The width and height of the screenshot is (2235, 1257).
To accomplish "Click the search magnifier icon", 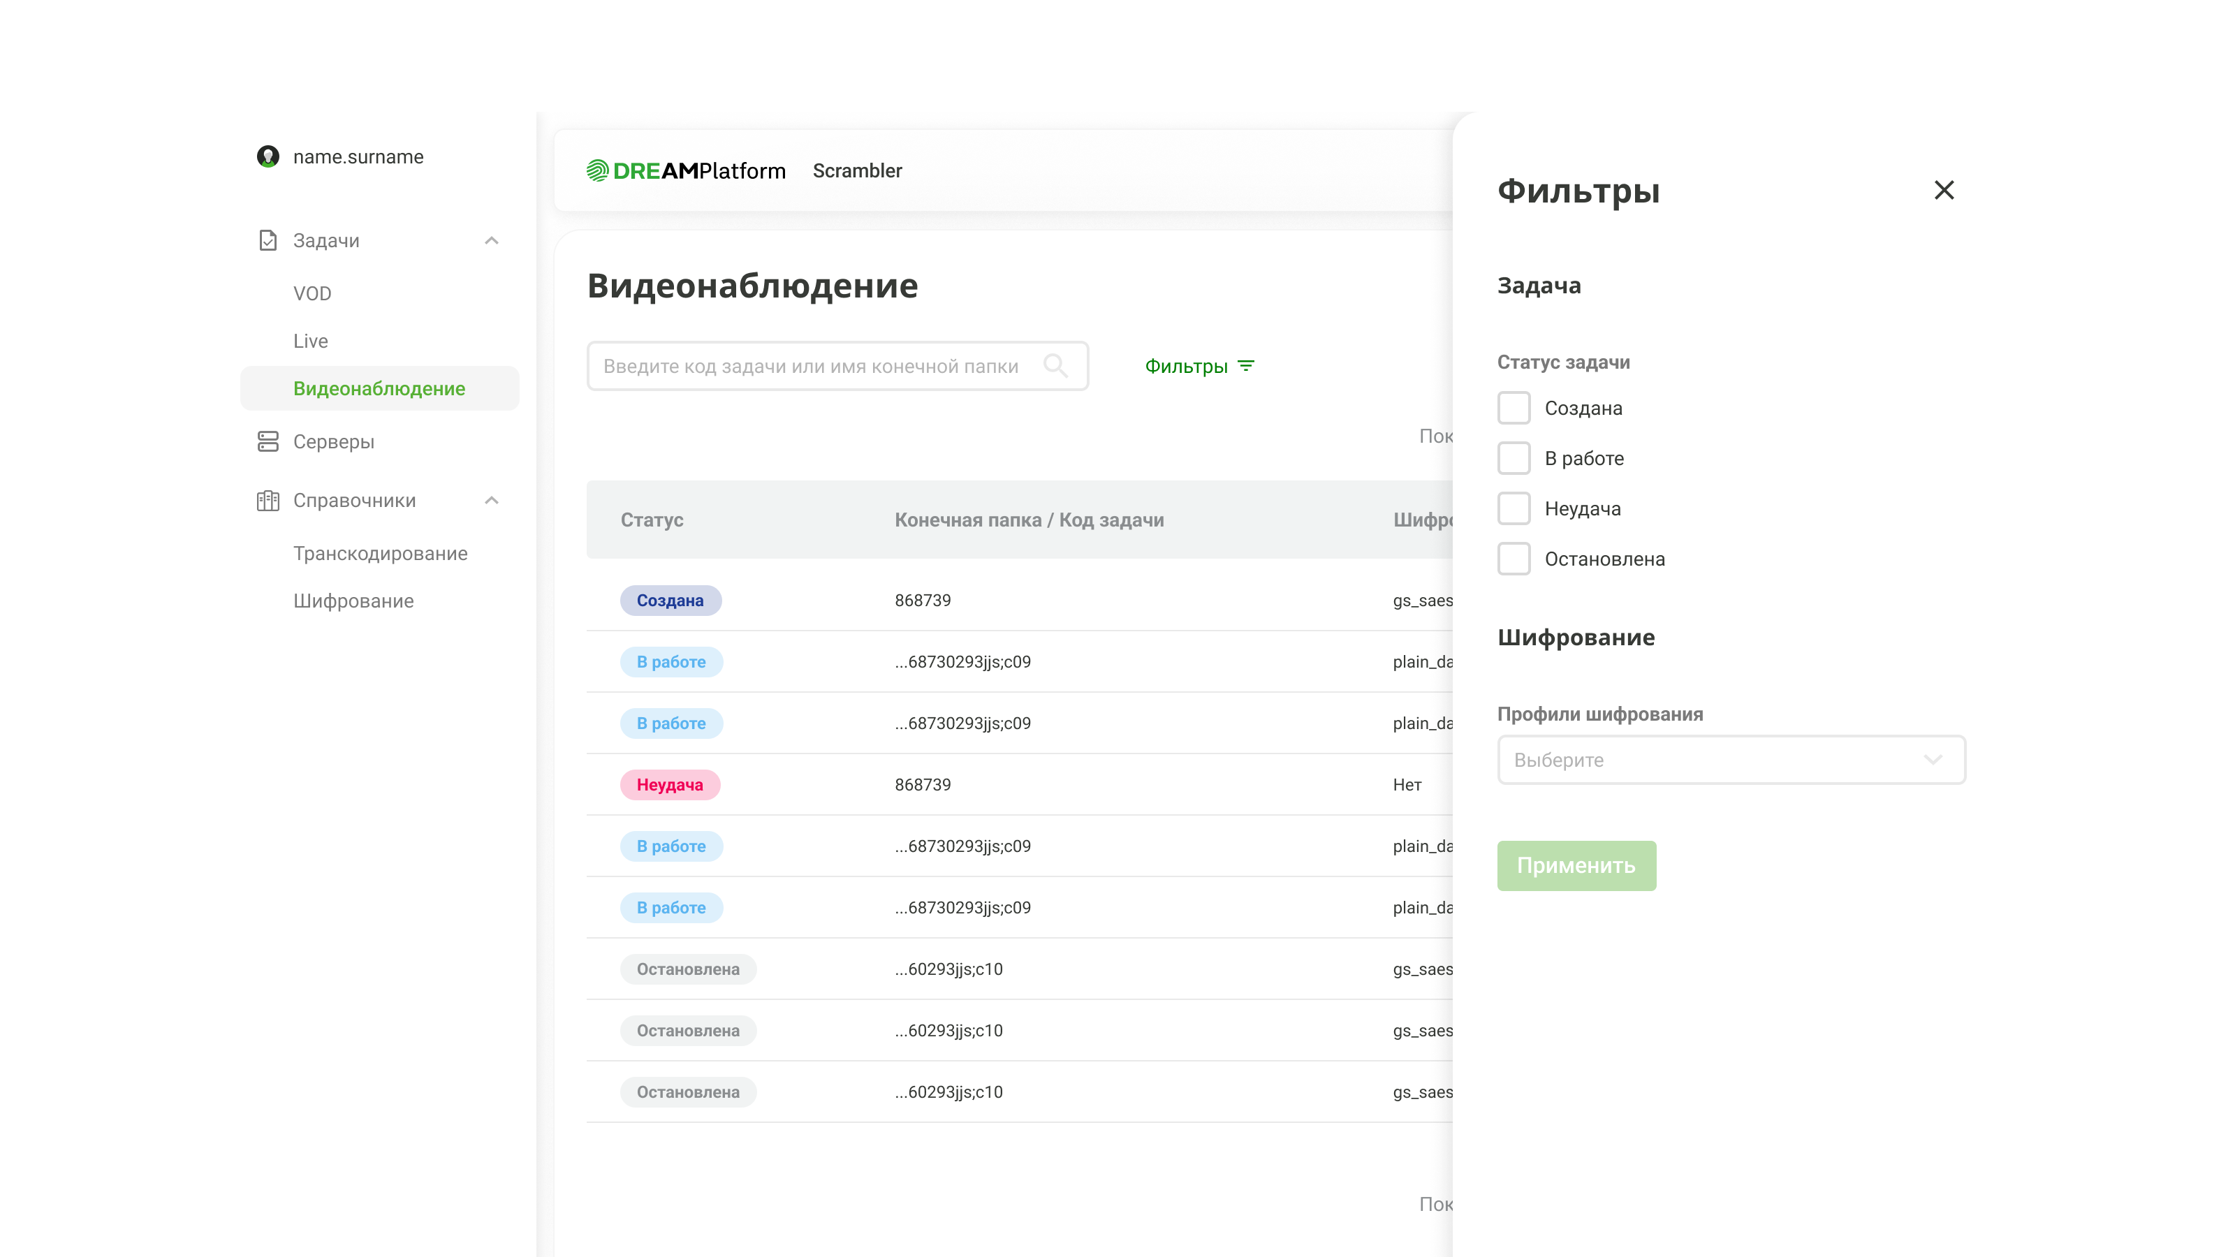I will pyautogui.click(x=1055, y=365).
